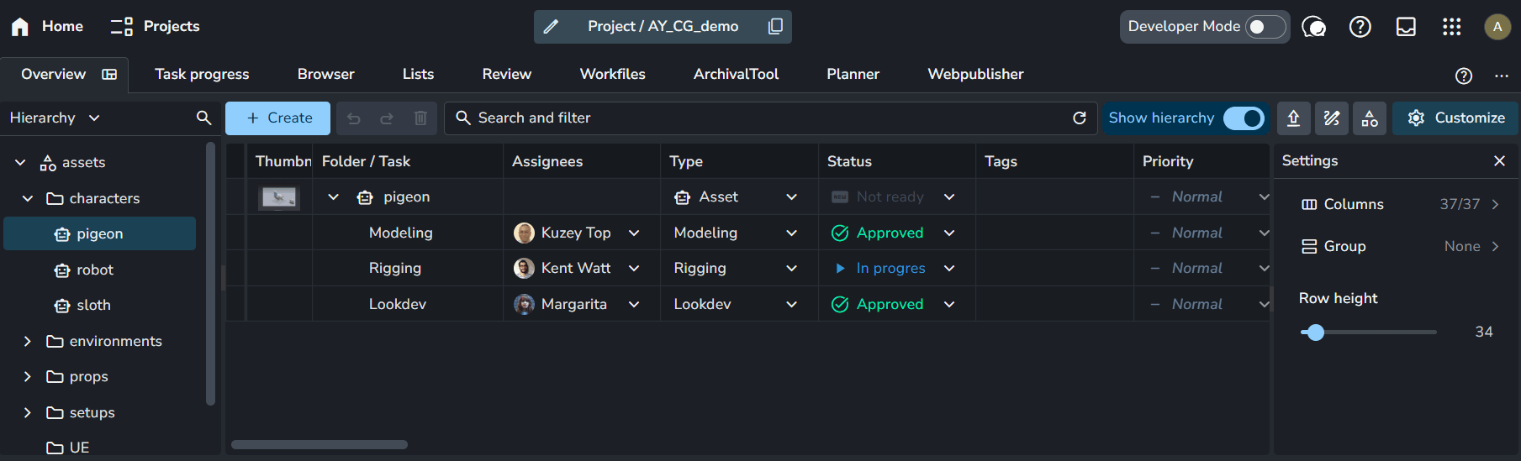The height and width of the screenshot is (461, 1521).
Task: Click the pencil edit icon near Customize
Action: pyautogui.click(x=1332, y=118)
